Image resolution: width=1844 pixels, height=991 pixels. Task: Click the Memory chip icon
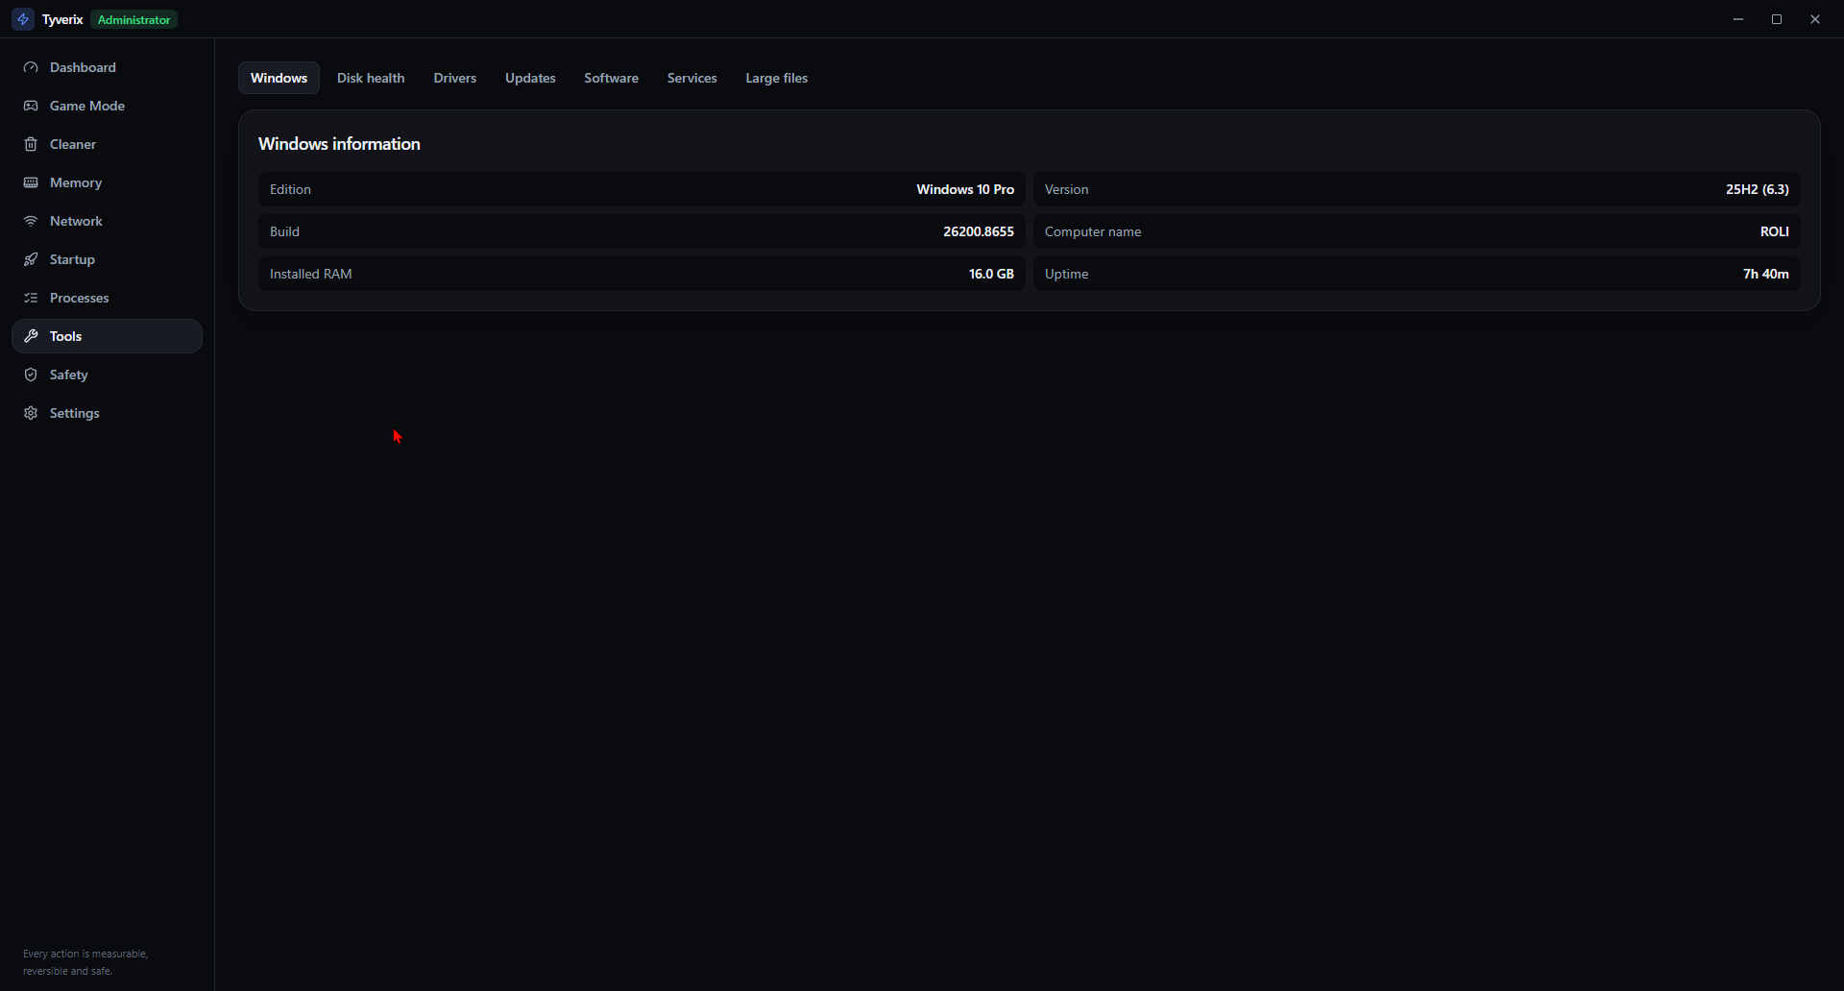[x=31, y=182]
